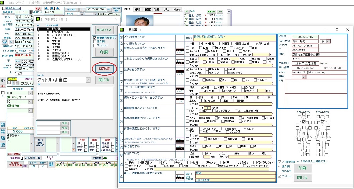Screen dimensions: 354x189
Task: Select 予約表 row in form list
Action: point(63,47)
